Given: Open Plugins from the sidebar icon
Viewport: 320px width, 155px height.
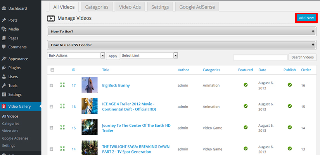Looking at the screenshot, I should [x=4, y=68].
